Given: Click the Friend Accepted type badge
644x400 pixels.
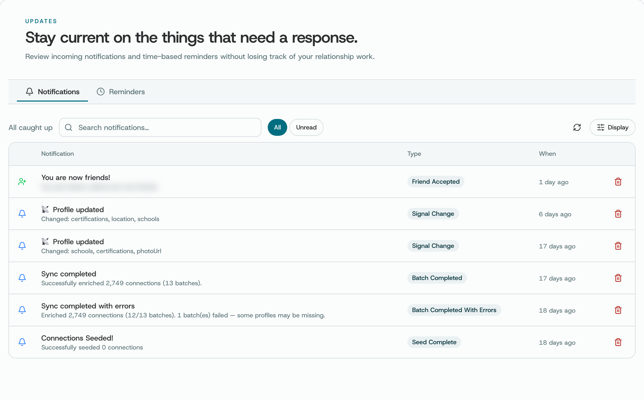Looking at the screenshot, I should tap(436, 182).
